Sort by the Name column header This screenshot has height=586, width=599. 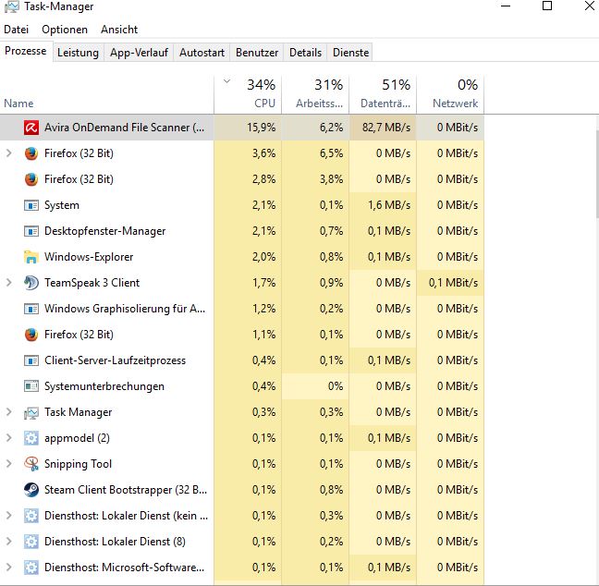point(107,94)
